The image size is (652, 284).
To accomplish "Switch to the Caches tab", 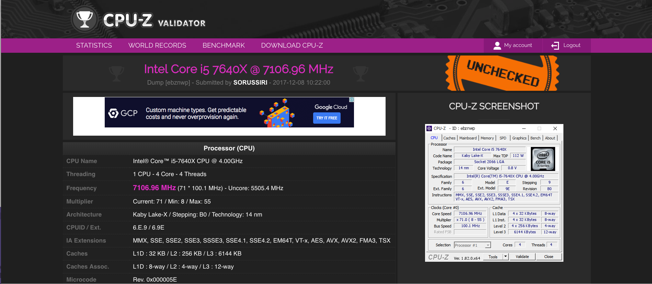I will click(449, 138).
